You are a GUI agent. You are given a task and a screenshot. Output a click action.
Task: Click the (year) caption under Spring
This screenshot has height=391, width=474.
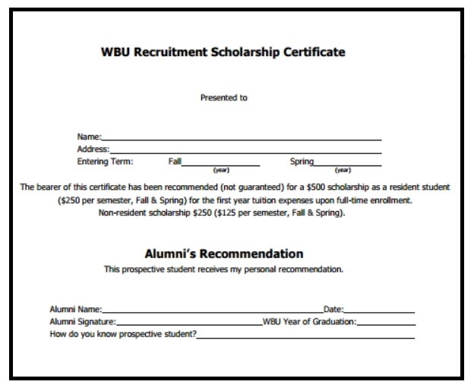(x=343, y=170)
